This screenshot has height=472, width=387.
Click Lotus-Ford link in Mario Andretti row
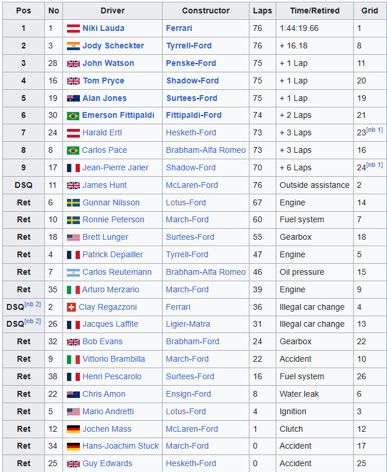(x=186, y=411)
